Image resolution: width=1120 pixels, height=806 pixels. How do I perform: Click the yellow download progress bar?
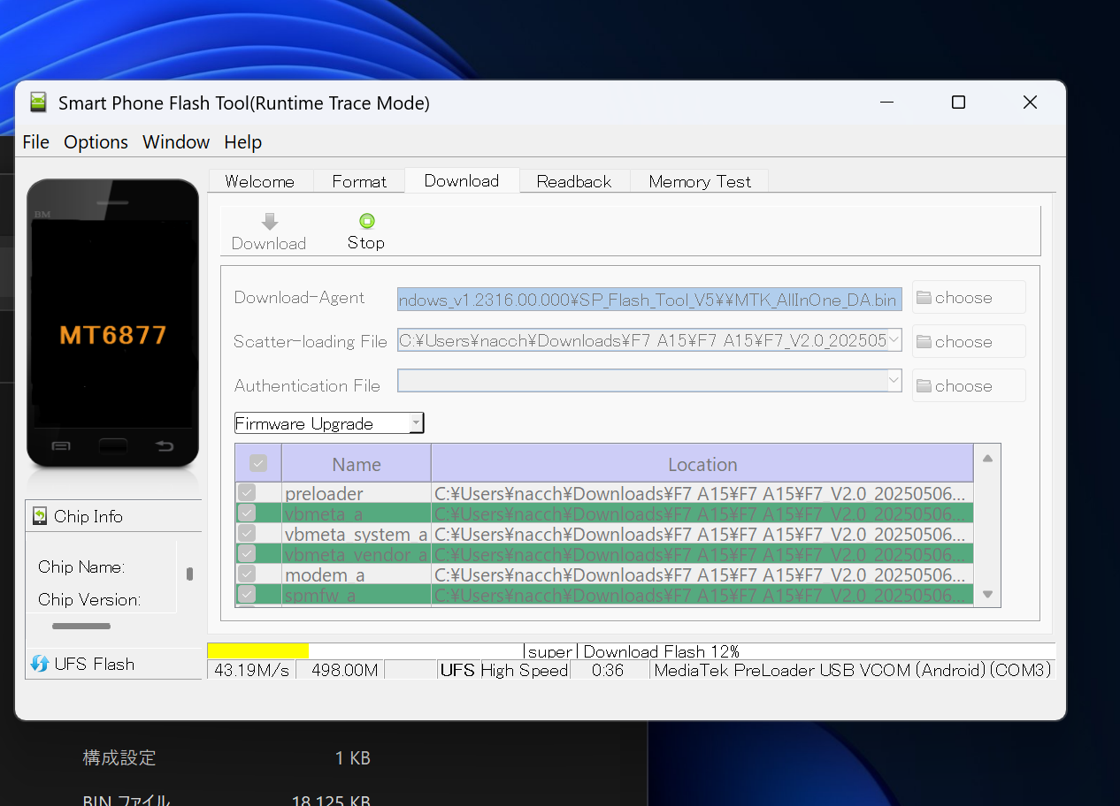pyautogui.click(x=258, y=650)
